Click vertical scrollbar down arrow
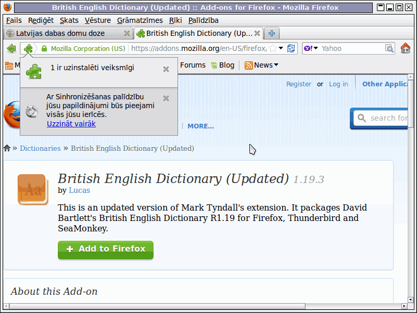Viewport: 417px width, 313px height. point(410,299)
